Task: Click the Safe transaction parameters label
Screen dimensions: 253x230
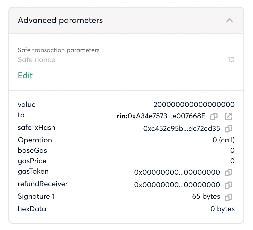Action: click(59, 50)
